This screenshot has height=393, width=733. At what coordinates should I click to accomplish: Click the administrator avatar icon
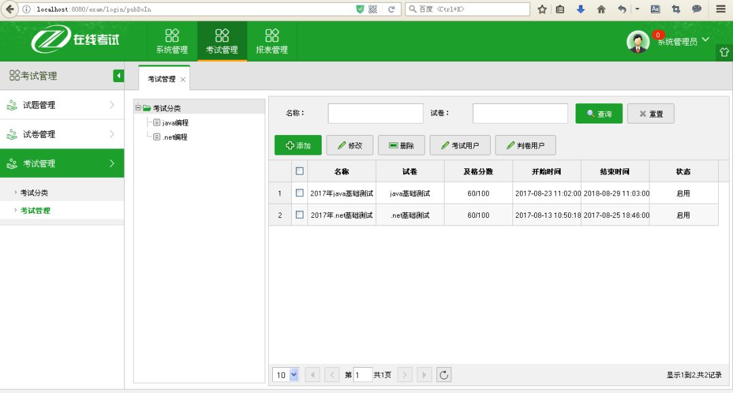(x=637, y=41)
